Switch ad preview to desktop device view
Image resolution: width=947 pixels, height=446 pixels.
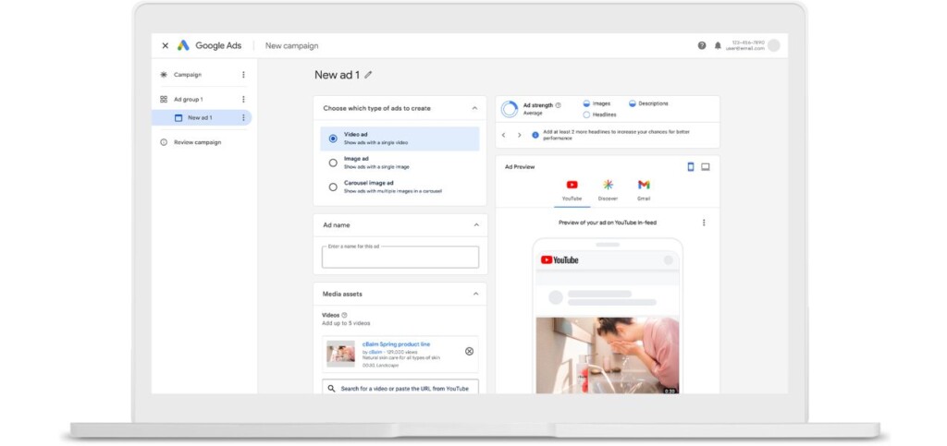706,167
